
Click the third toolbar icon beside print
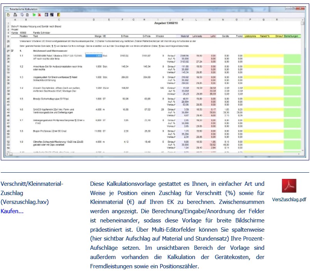[22, 15]
